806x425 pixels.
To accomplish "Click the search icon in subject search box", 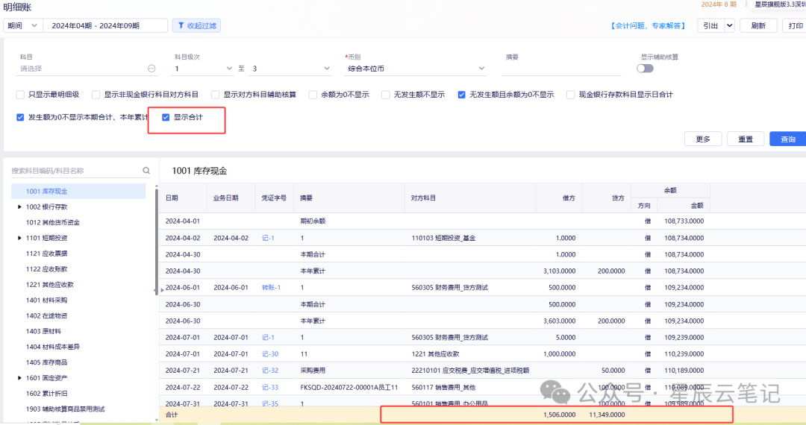I will (x=146, y=171).
